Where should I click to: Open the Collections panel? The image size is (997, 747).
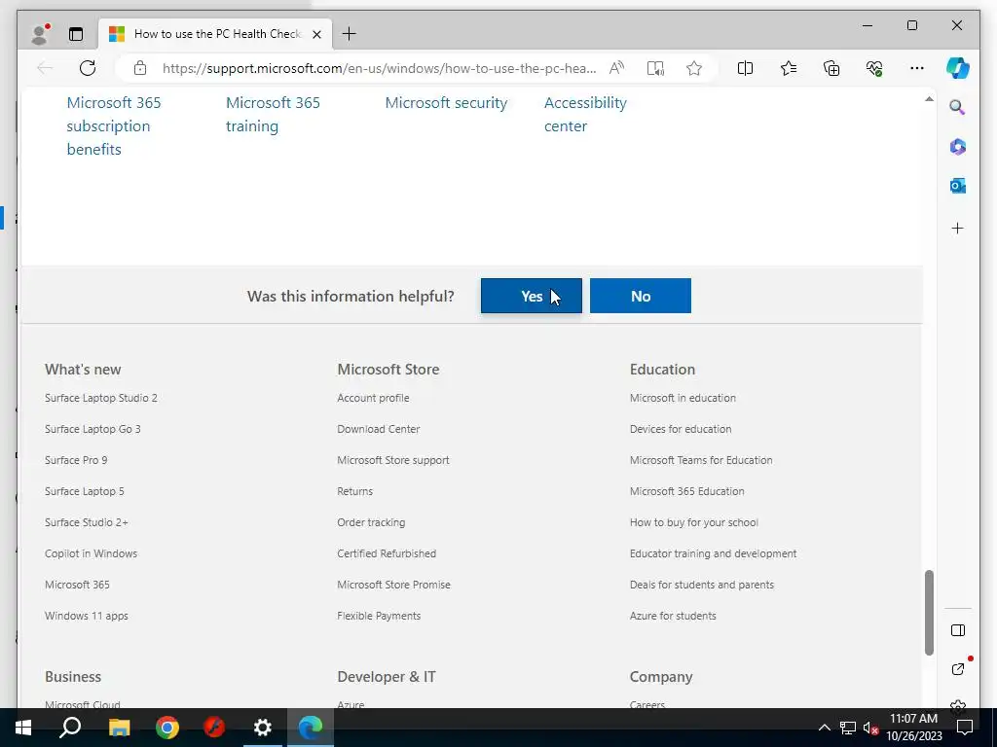(831, 68)
